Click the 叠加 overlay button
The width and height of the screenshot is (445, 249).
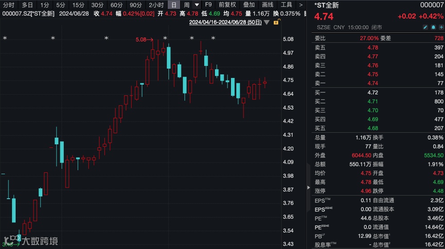249,5
